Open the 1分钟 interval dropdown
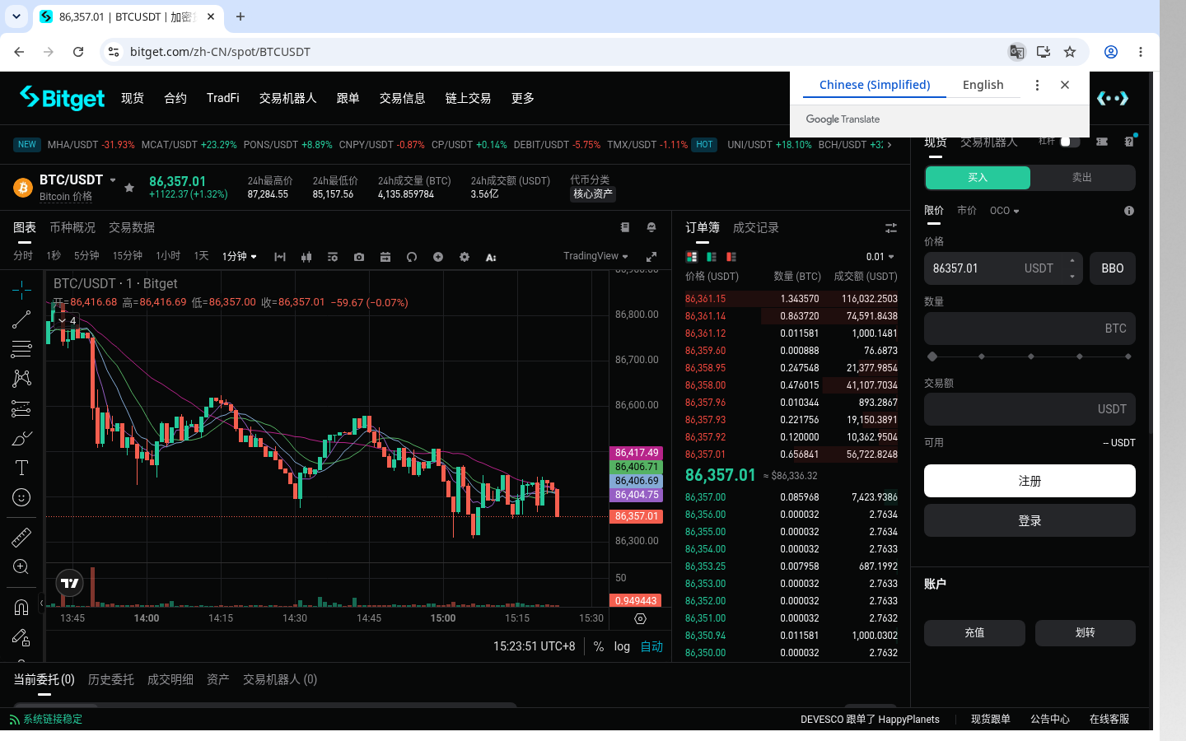 point(239,257)
